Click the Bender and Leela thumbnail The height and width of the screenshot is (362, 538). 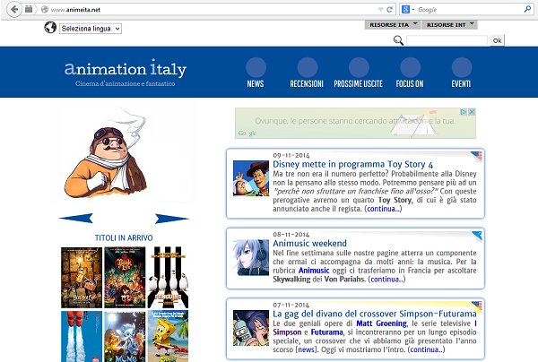point(251,328)
